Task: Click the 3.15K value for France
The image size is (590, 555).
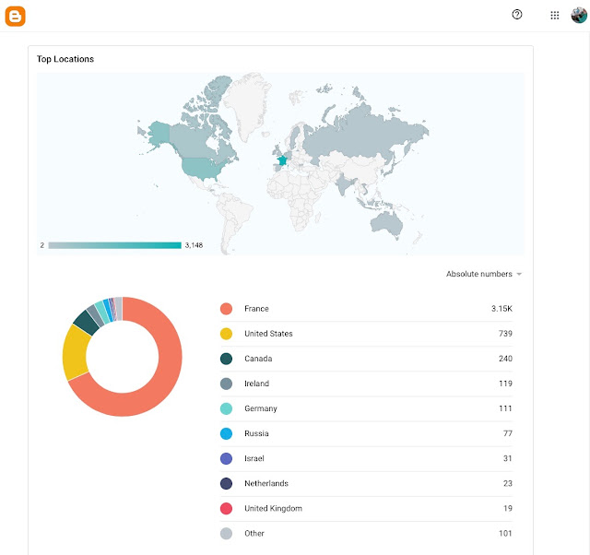Action: coord(501,309)
